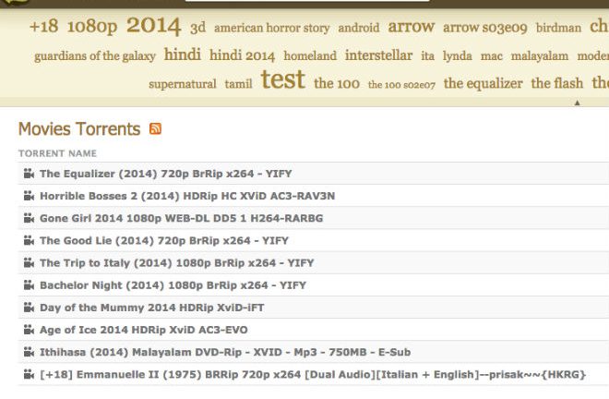
Task: Click the camera icon beside The Equalizer
Action: click(29, 174)
